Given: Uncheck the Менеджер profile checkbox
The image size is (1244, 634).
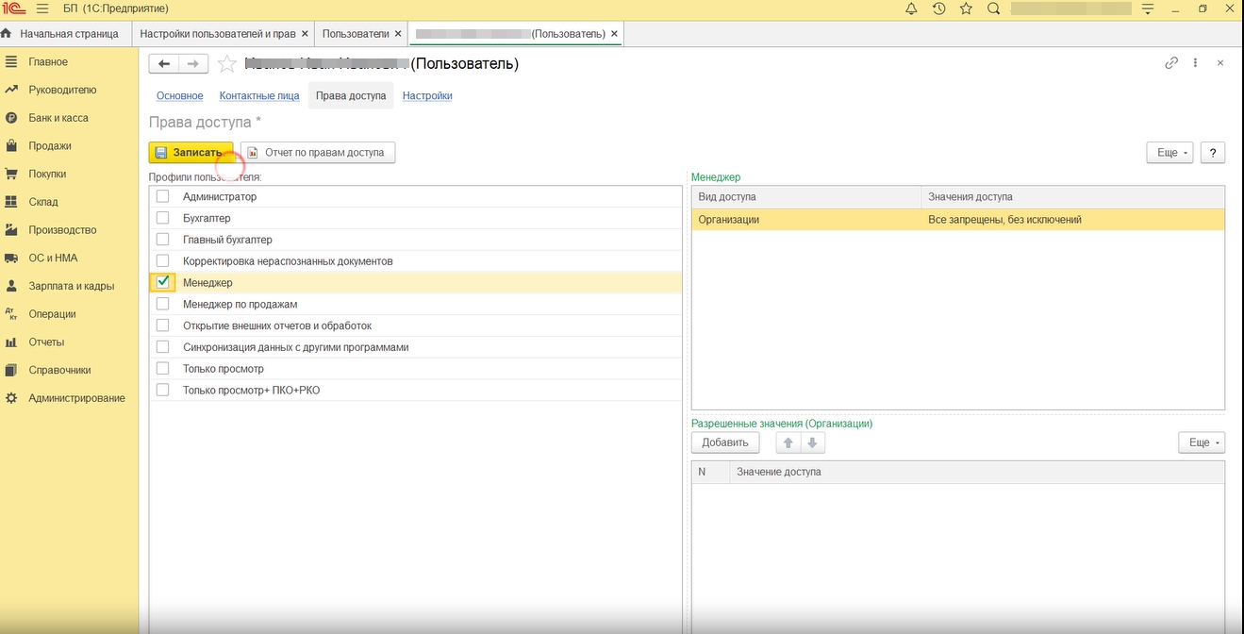Looking at the screenshot, I should point(163,282).
